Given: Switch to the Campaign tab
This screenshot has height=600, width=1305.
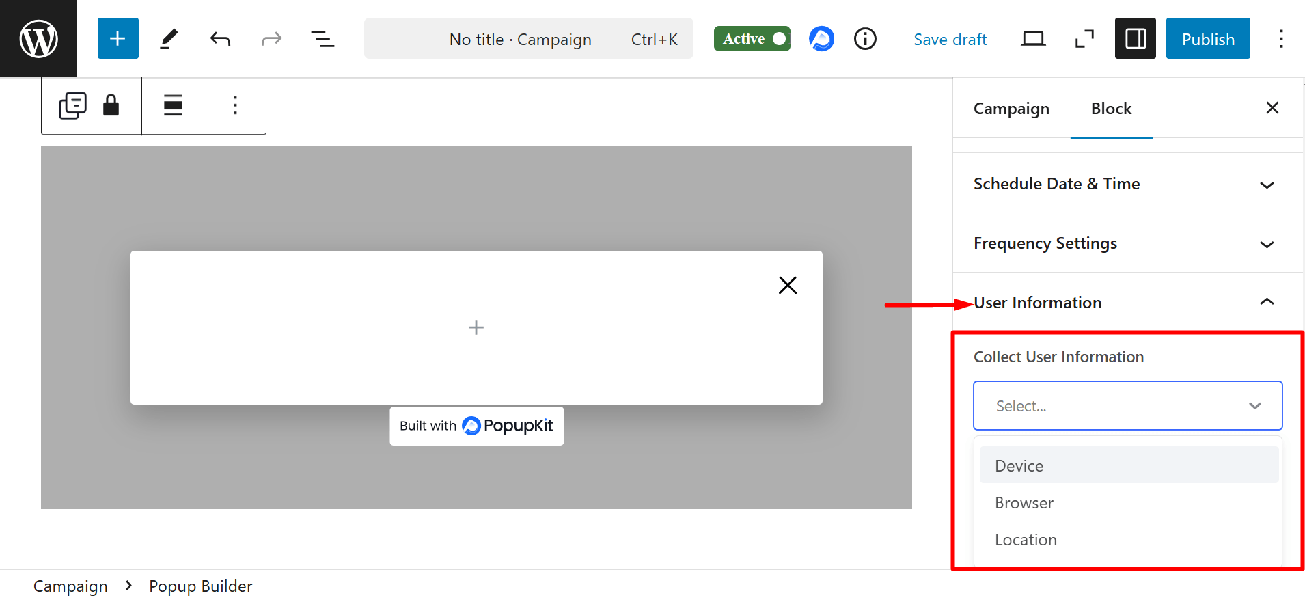Looking at the screenshot, I should 1011,109.
